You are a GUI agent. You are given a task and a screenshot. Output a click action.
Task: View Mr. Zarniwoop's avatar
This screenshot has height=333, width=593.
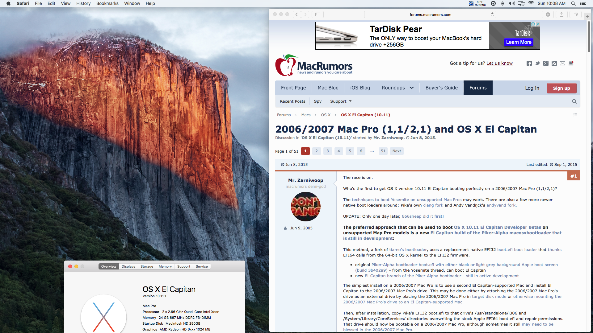305,207
